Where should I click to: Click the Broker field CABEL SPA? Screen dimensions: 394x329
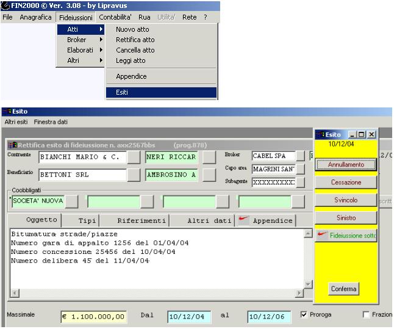[274, 156]
